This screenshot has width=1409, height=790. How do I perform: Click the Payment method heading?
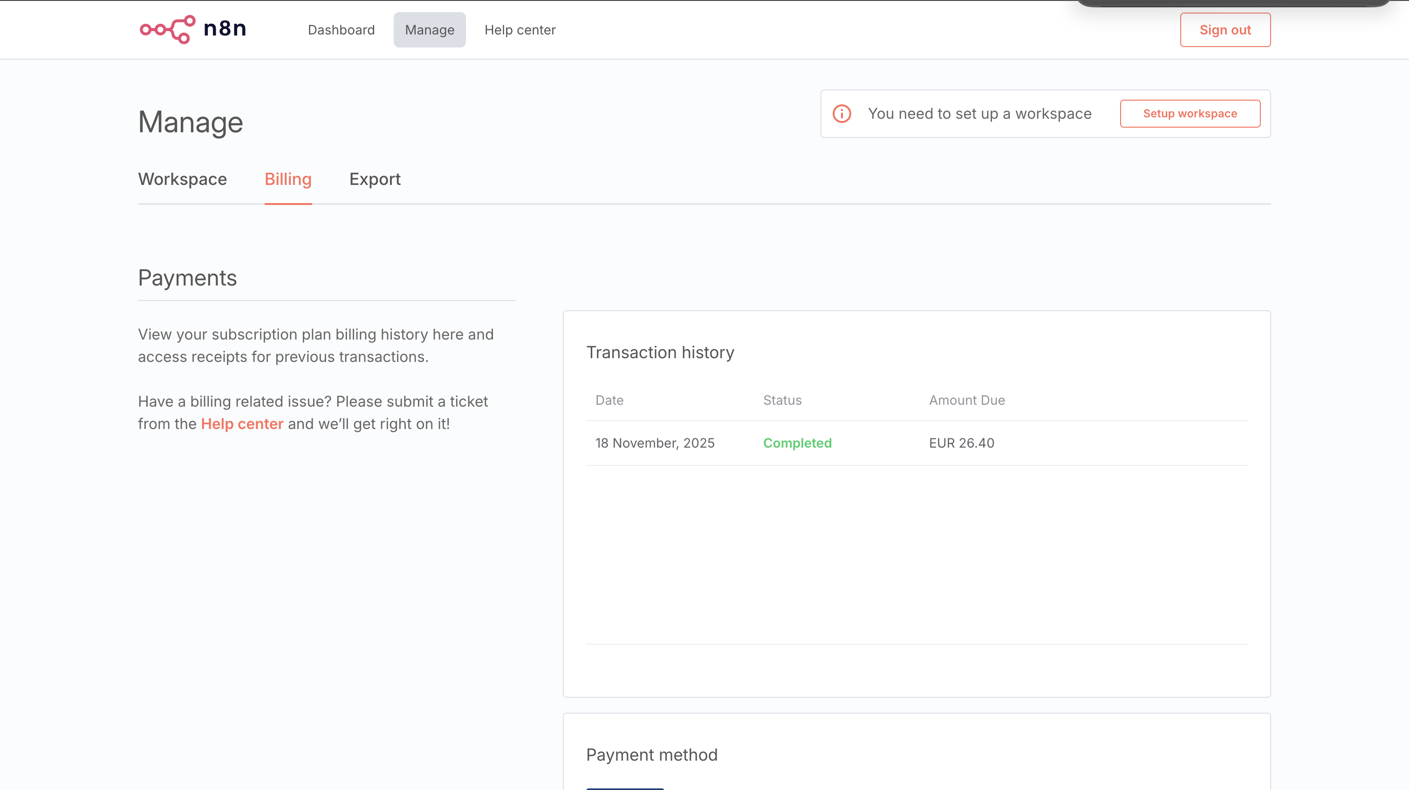point(651,755)
